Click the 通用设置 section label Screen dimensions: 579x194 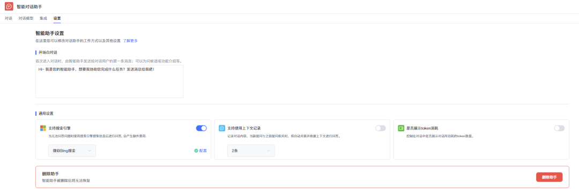coord(46,113)
